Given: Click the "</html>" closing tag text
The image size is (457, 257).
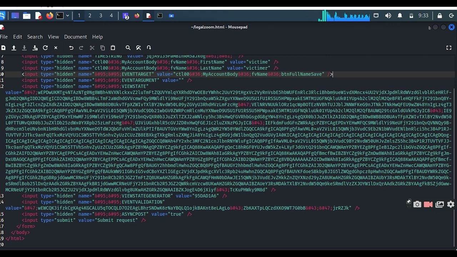Looking at the screenshot, I should pyautogui.click(x=15, y=238).
